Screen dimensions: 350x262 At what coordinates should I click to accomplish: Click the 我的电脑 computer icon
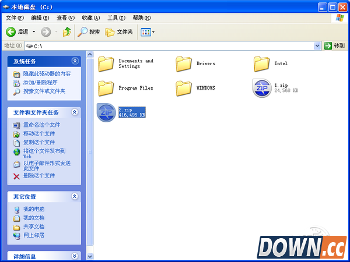coord(16,210)
